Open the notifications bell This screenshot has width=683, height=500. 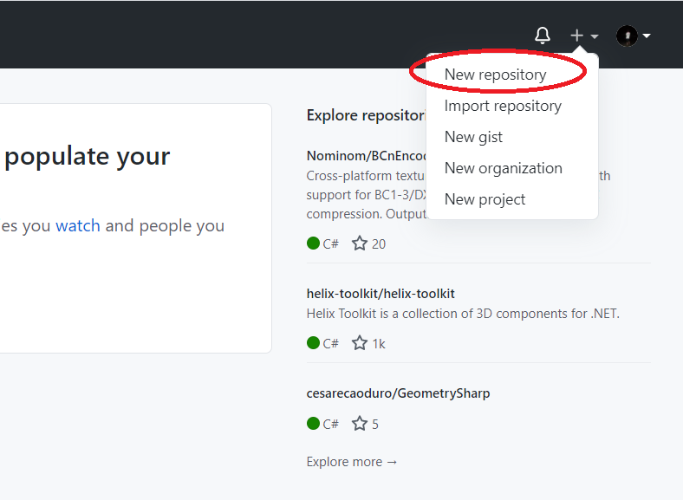click(543, 36)
